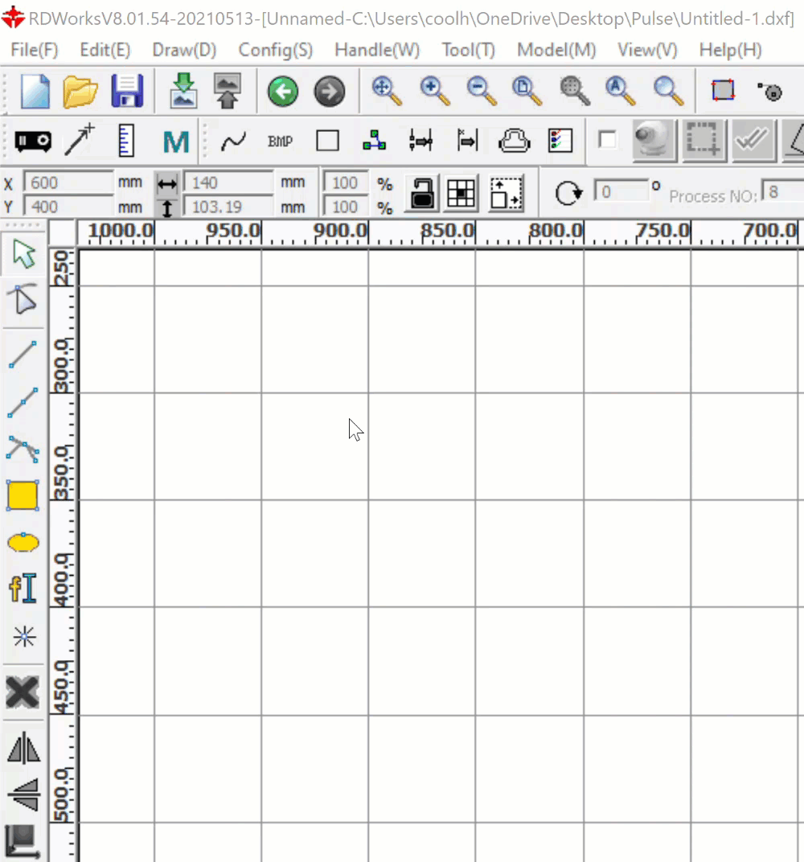Choose the Ellipse tool in left toolbar
The width and height of the screenshot is (804, 862).
(23, 543)
